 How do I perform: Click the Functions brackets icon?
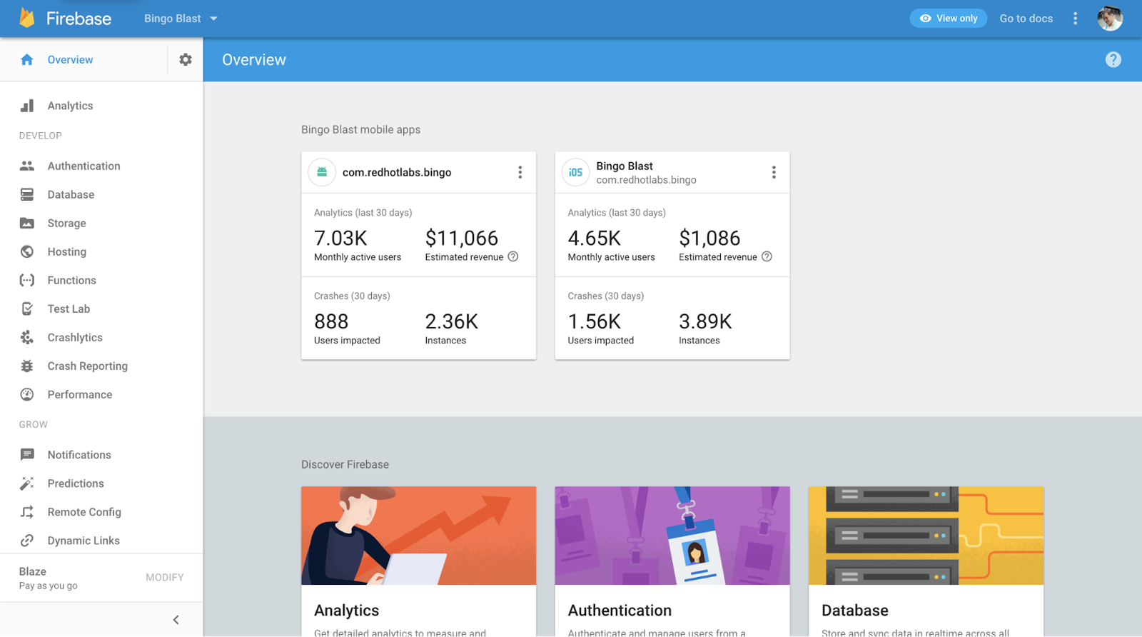[x=27, y=280]
